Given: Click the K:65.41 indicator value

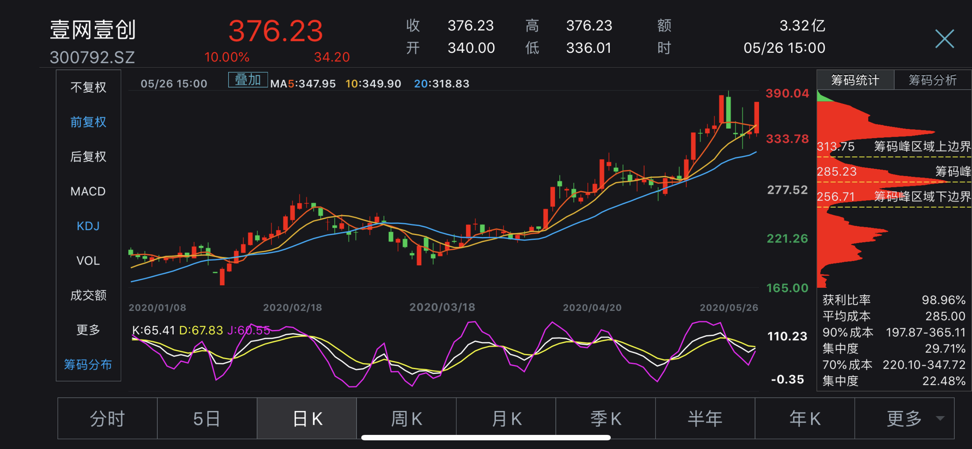Looking at the screenshot, I should click(x=154, y=330).
